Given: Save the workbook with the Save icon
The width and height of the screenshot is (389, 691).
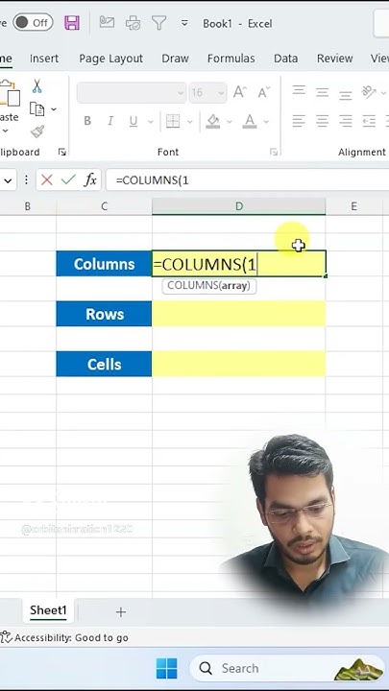Looking at the screenshot, I should click(72, 22).
